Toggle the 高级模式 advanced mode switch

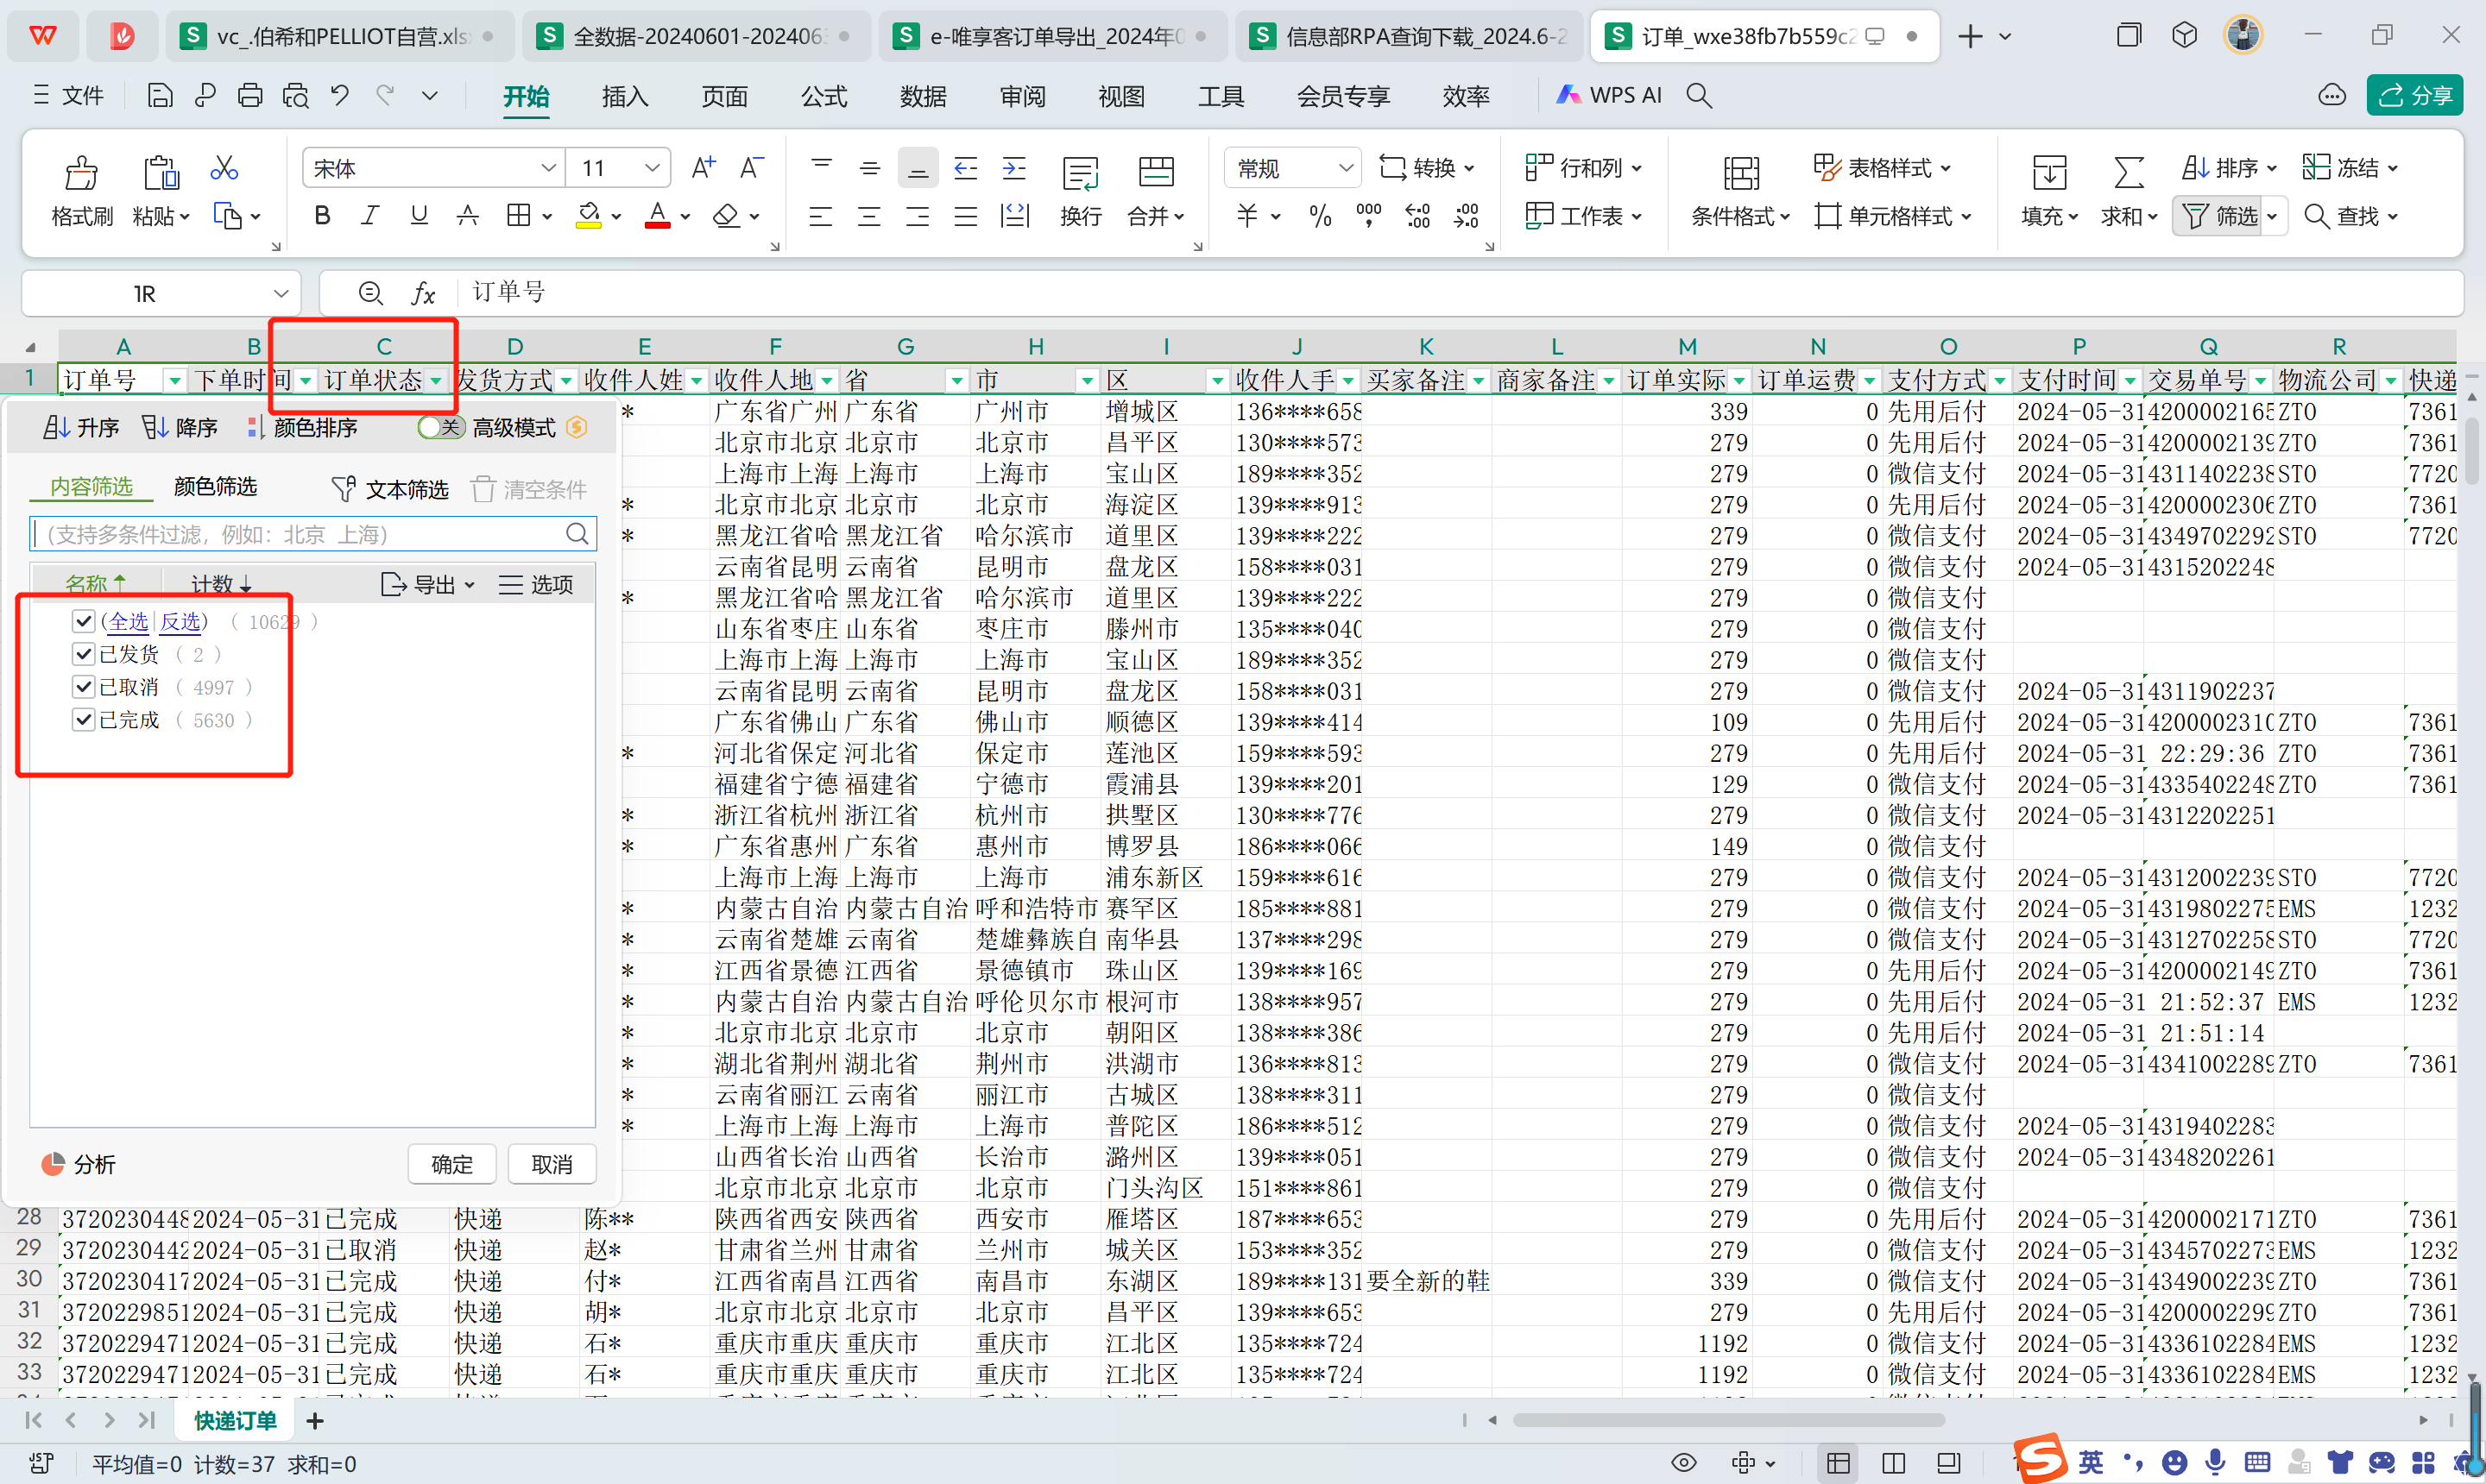pos(440,428)
